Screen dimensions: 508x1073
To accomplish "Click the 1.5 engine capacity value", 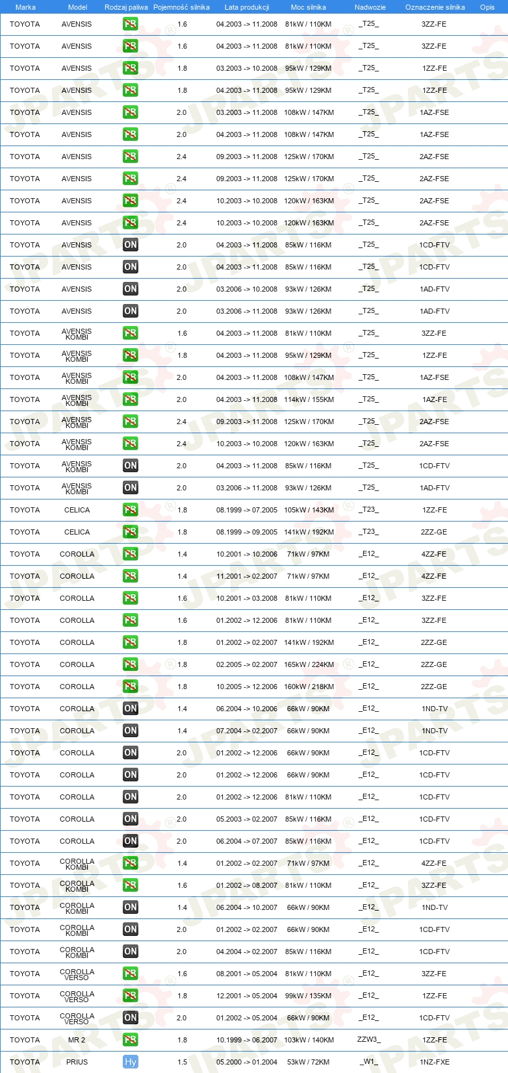I will pyautogui.click(x=182, y=1062).
